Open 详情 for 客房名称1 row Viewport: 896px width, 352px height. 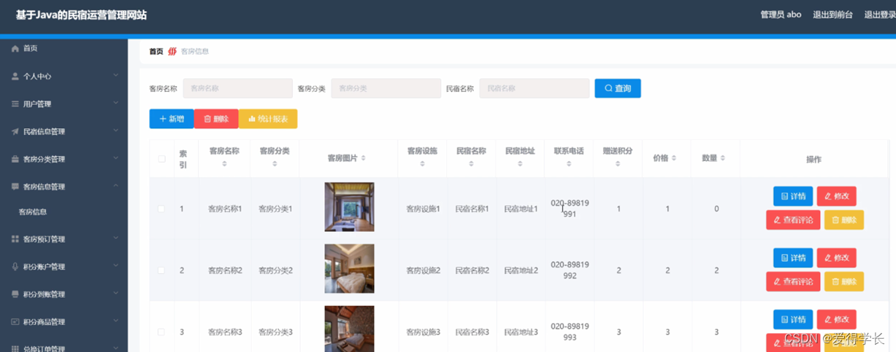793,196
